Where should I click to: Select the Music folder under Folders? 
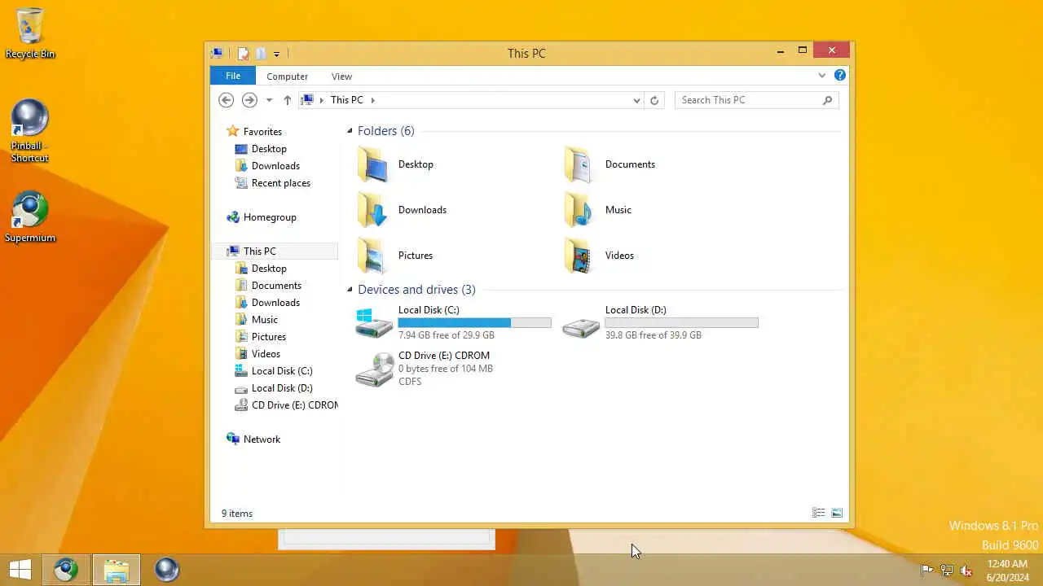pos(597,210)
